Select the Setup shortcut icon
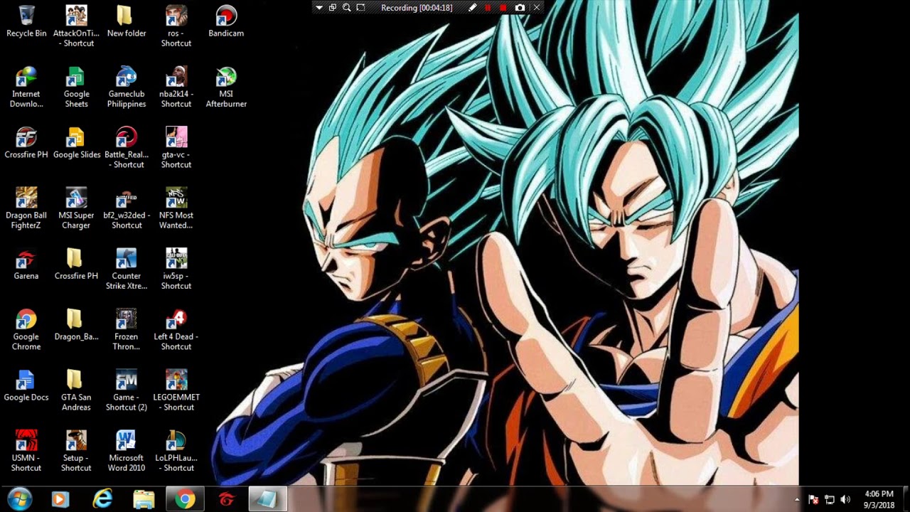910x512 pixels. click(x=76, y=451)
